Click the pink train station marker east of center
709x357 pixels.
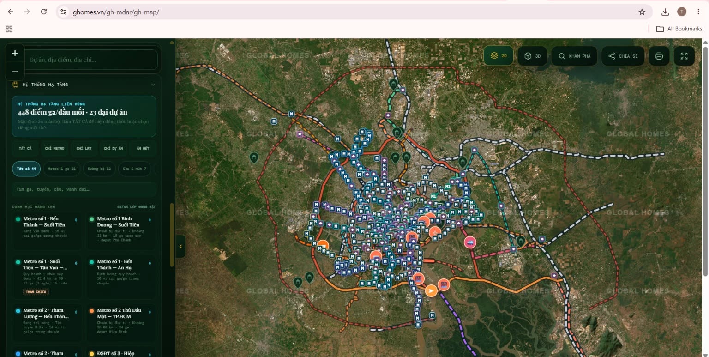[470, 242]
